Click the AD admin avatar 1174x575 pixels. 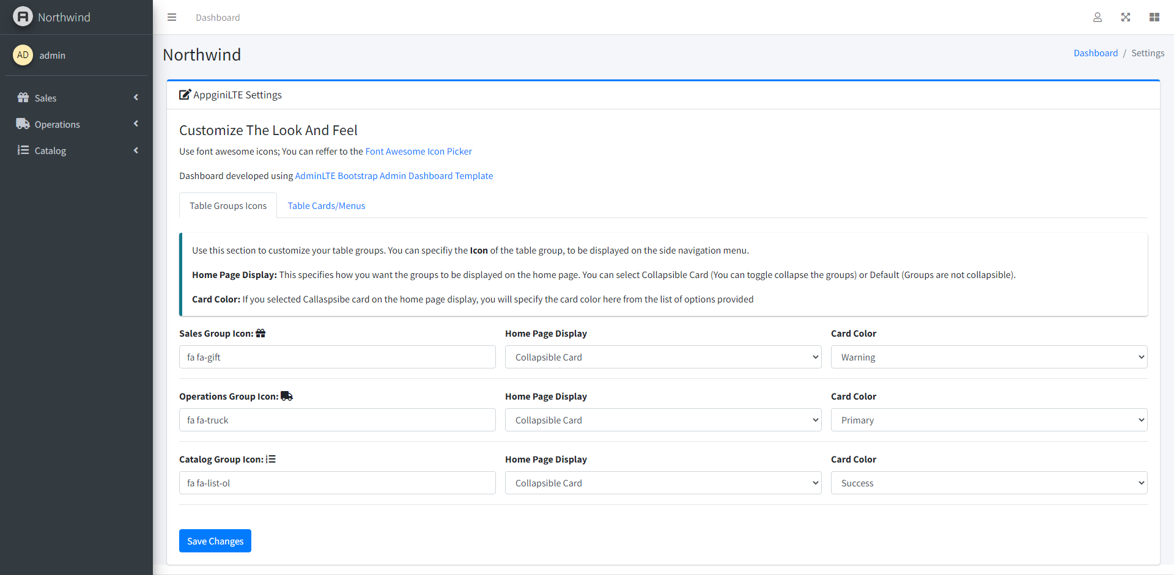click(23, 55)
